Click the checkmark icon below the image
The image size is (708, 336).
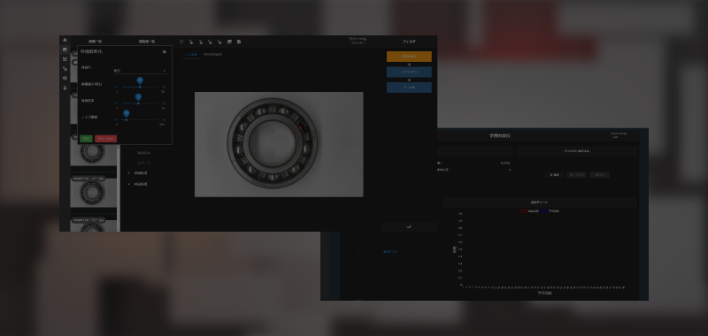point(409,227)
